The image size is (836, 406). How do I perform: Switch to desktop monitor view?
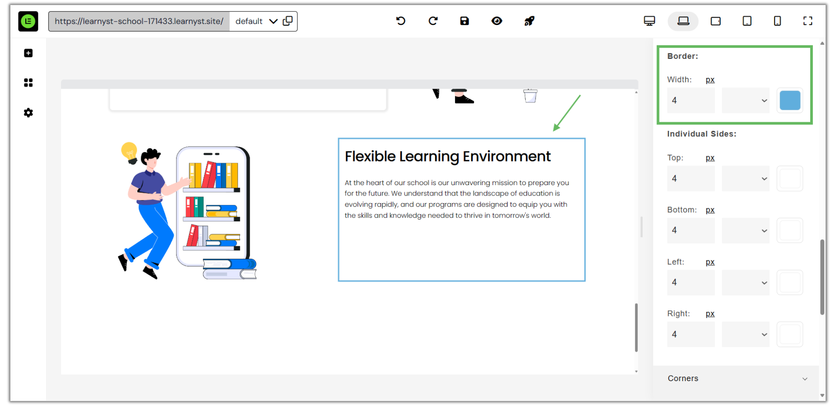pos(649,21)
